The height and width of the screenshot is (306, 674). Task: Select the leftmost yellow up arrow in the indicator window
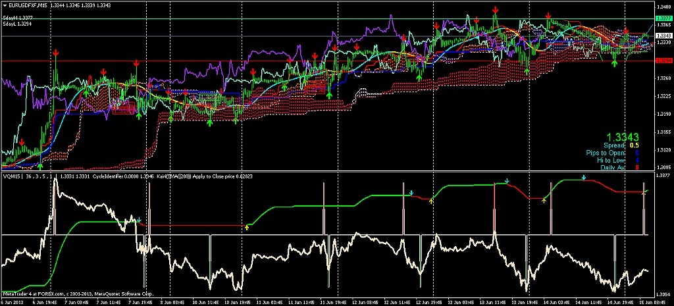pos(247,226)
